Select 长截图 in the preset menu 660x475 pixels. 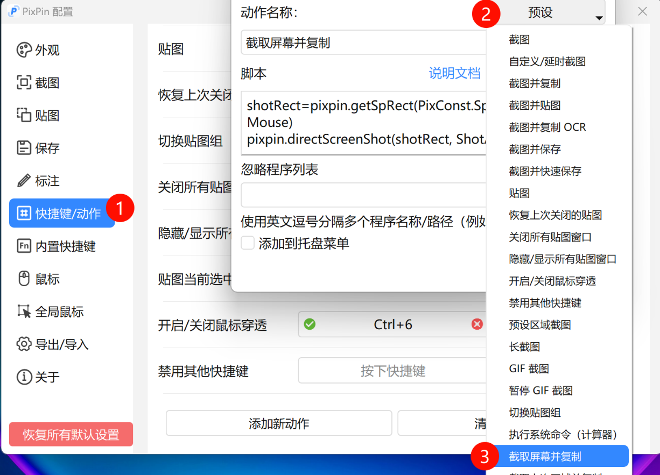click(x=524, y=346)
